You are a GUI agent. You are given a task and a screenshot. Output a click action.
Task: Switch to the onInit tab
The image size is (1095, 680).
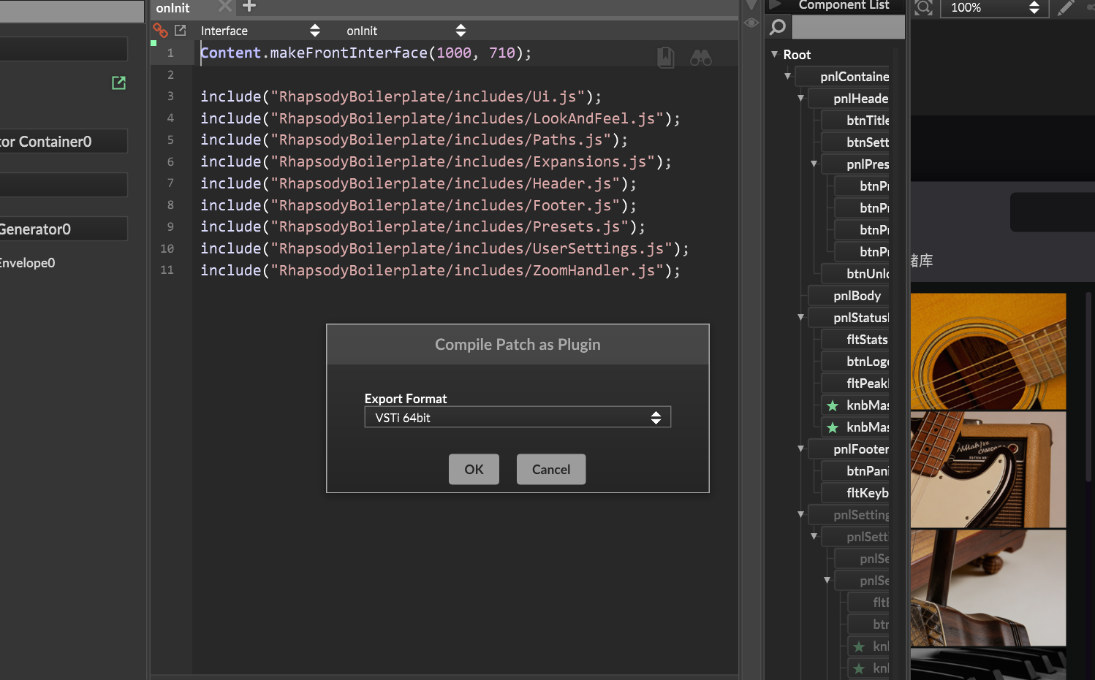(173, 8)
